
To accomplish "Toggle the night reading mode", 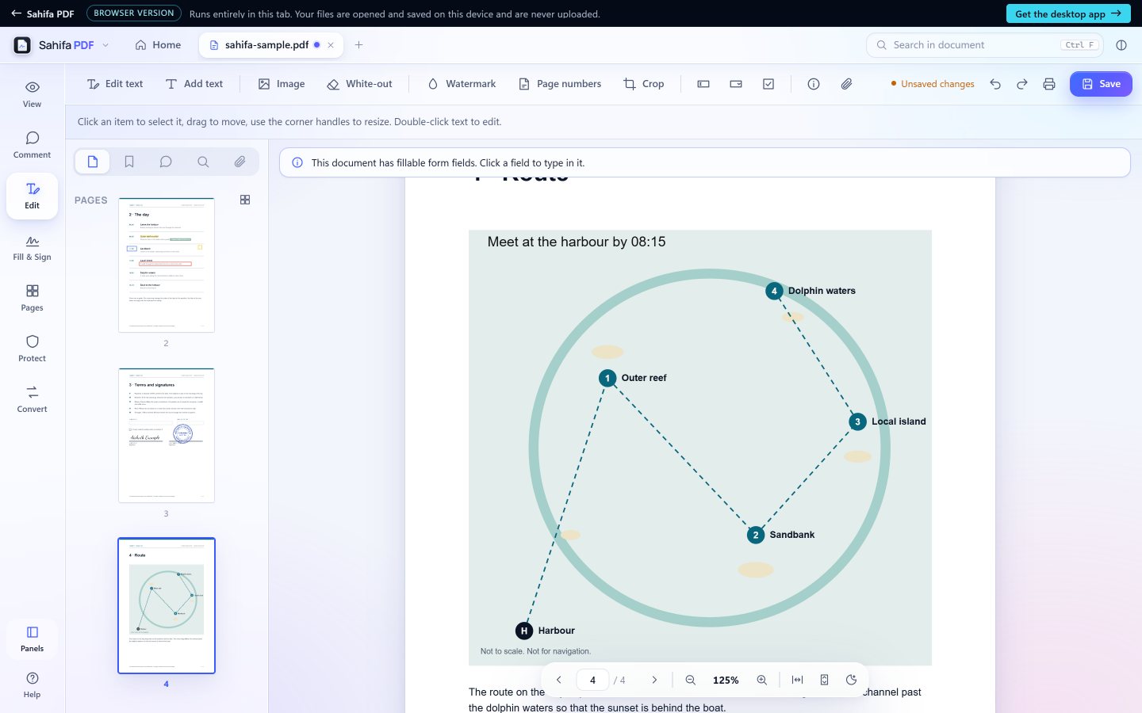I will coord(852,680).
